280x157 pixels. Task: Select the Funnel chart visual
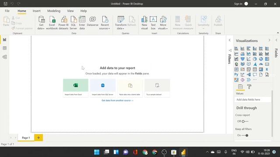tap(242, 59)
